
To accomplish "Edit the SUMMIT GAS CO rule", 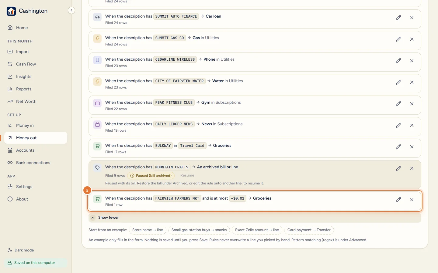I will (398, 39).
